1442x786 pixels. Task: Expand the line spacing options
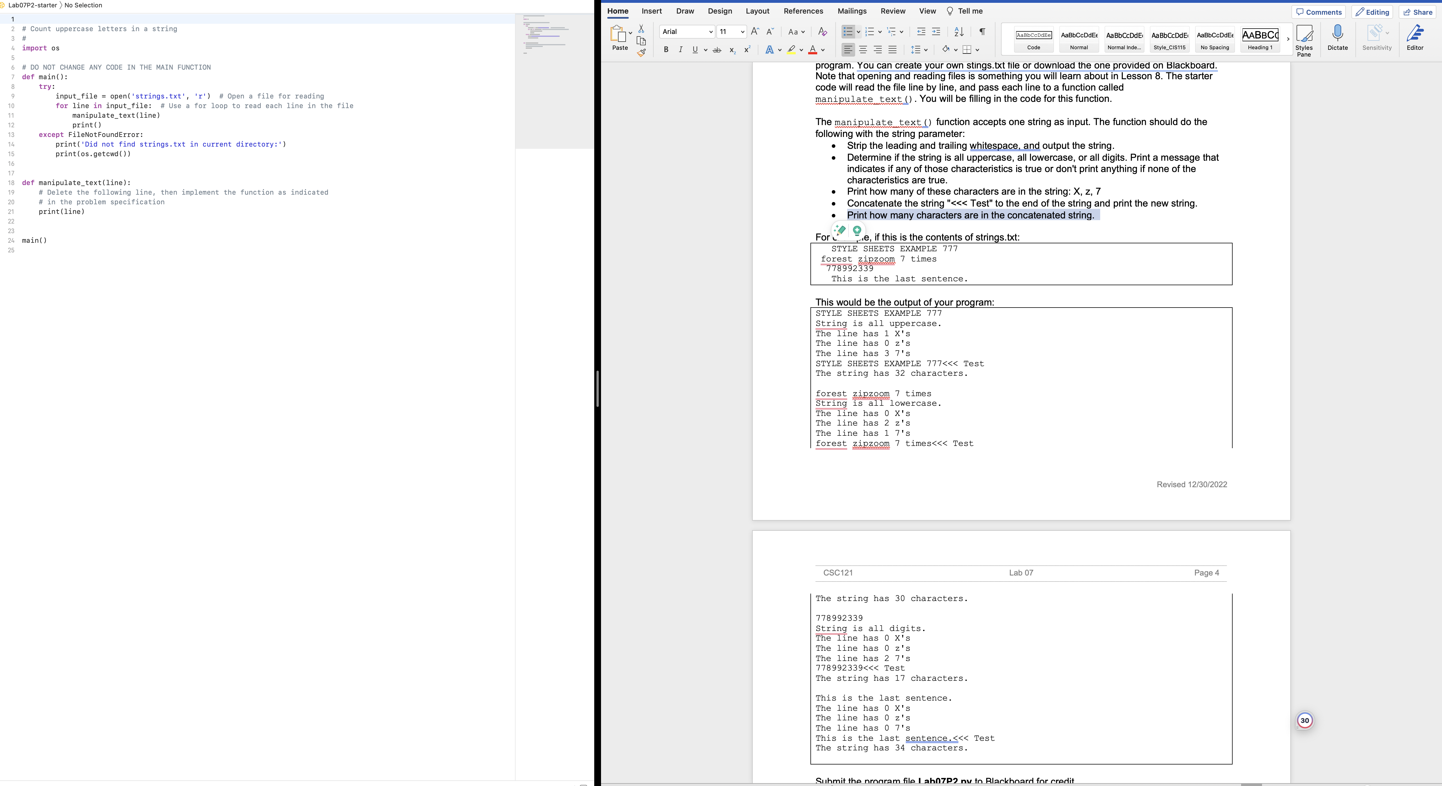point(925,50)
